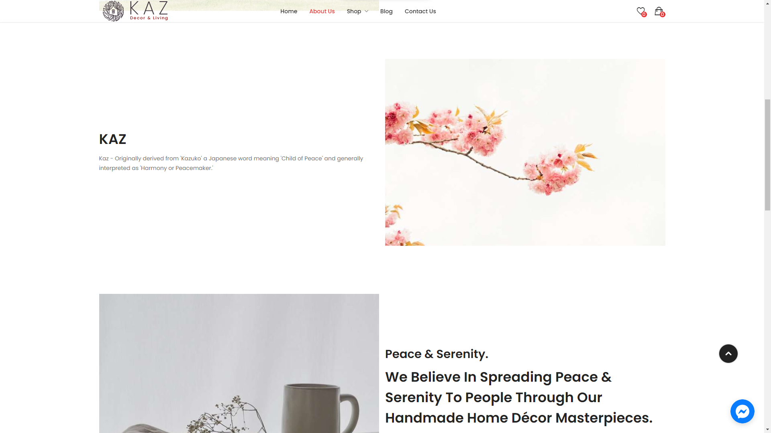
Task: Open the Contact Us page
Action: tap(420, 11)
